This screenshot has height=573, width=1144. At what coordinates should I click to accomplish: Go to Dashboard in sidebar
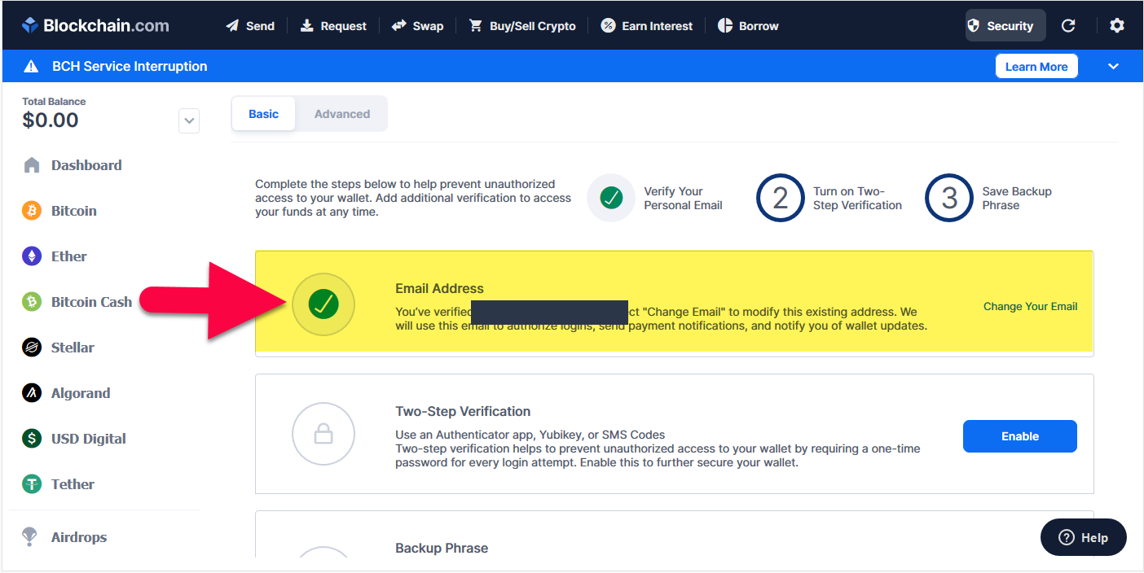pyautogui.click(x=86, y=165)
